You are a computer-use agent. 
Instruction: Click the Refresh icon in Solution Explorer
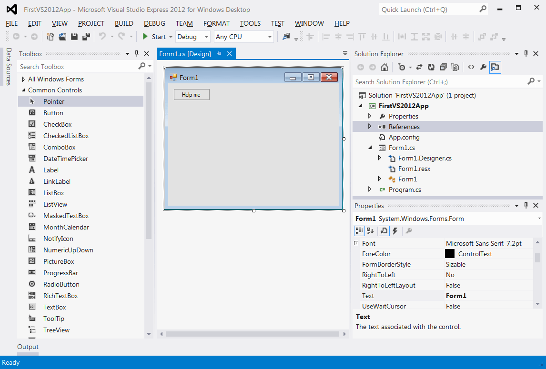[x=431, y=67]
